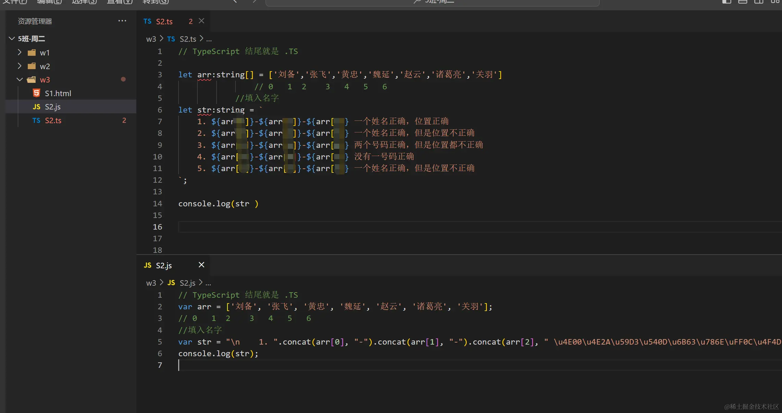Click console.log(str); in S2.js editor
782x413 pixels.
[218, 353]
